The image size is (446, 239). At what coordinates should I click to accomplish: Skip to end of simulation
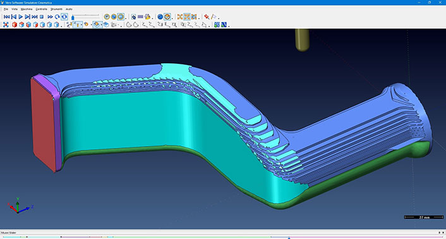[x=35, y=17]
